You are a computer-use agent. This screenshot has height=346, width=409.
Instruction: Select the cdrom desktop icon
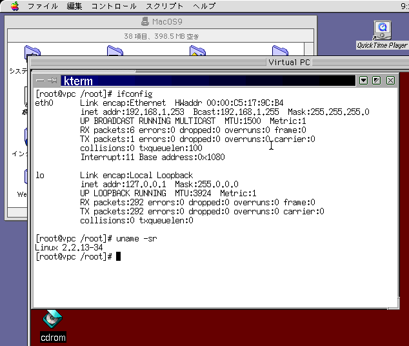pos(53,327)
